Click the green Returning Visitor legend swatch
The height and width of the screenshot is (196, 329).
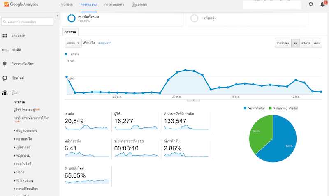click(270, 108)
